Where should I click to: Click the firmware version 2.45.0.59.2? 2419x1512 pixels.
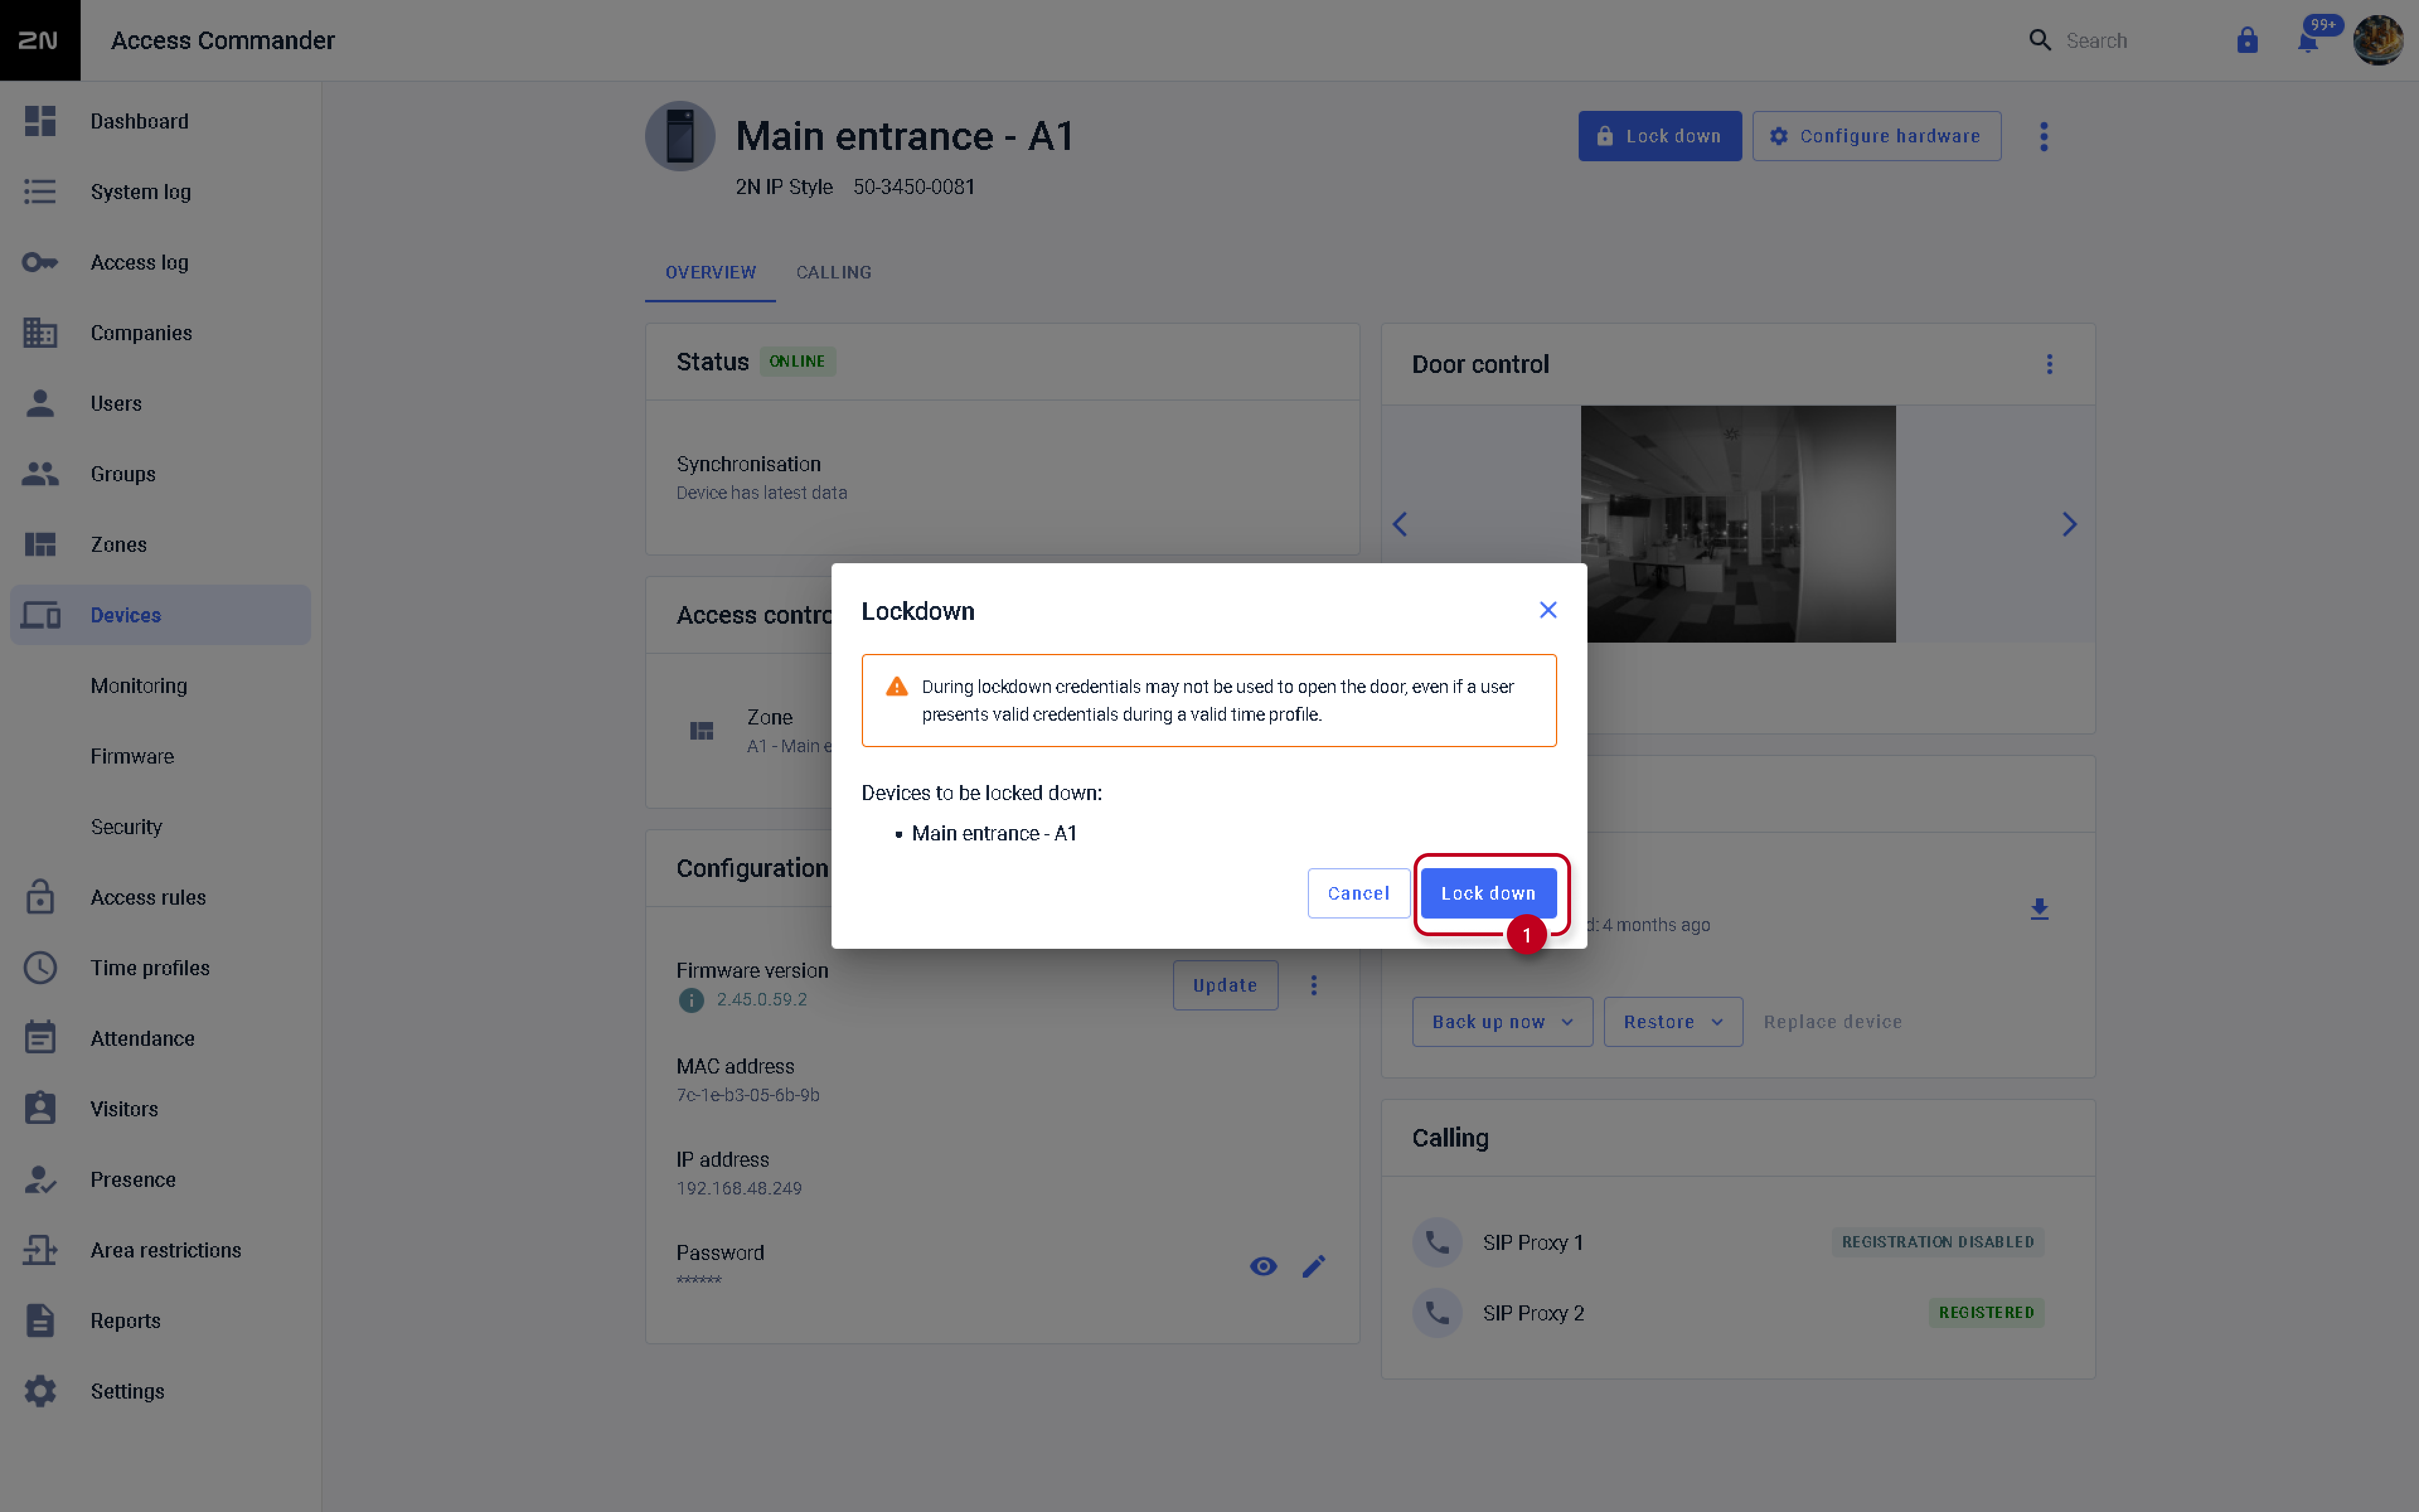(x=762, y=999)
